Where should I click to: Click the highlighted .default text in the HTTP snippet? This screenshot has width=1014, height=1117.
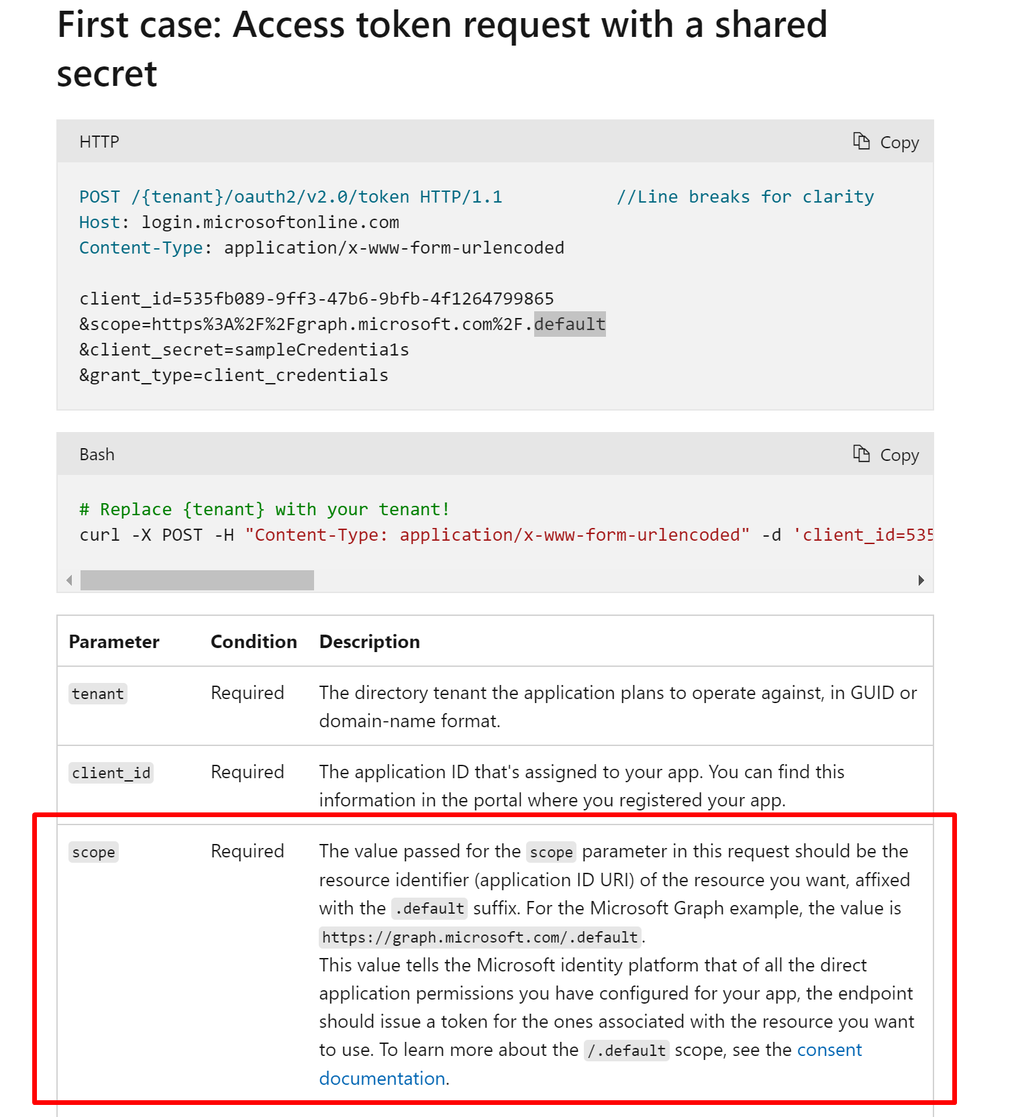pos(569,324)
